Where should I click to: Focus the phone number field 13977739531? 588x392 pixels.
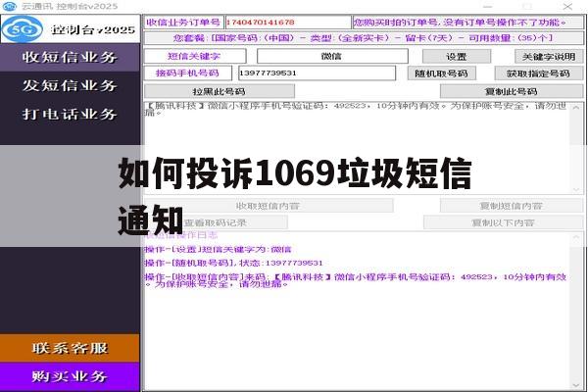(x=317, y=73)
